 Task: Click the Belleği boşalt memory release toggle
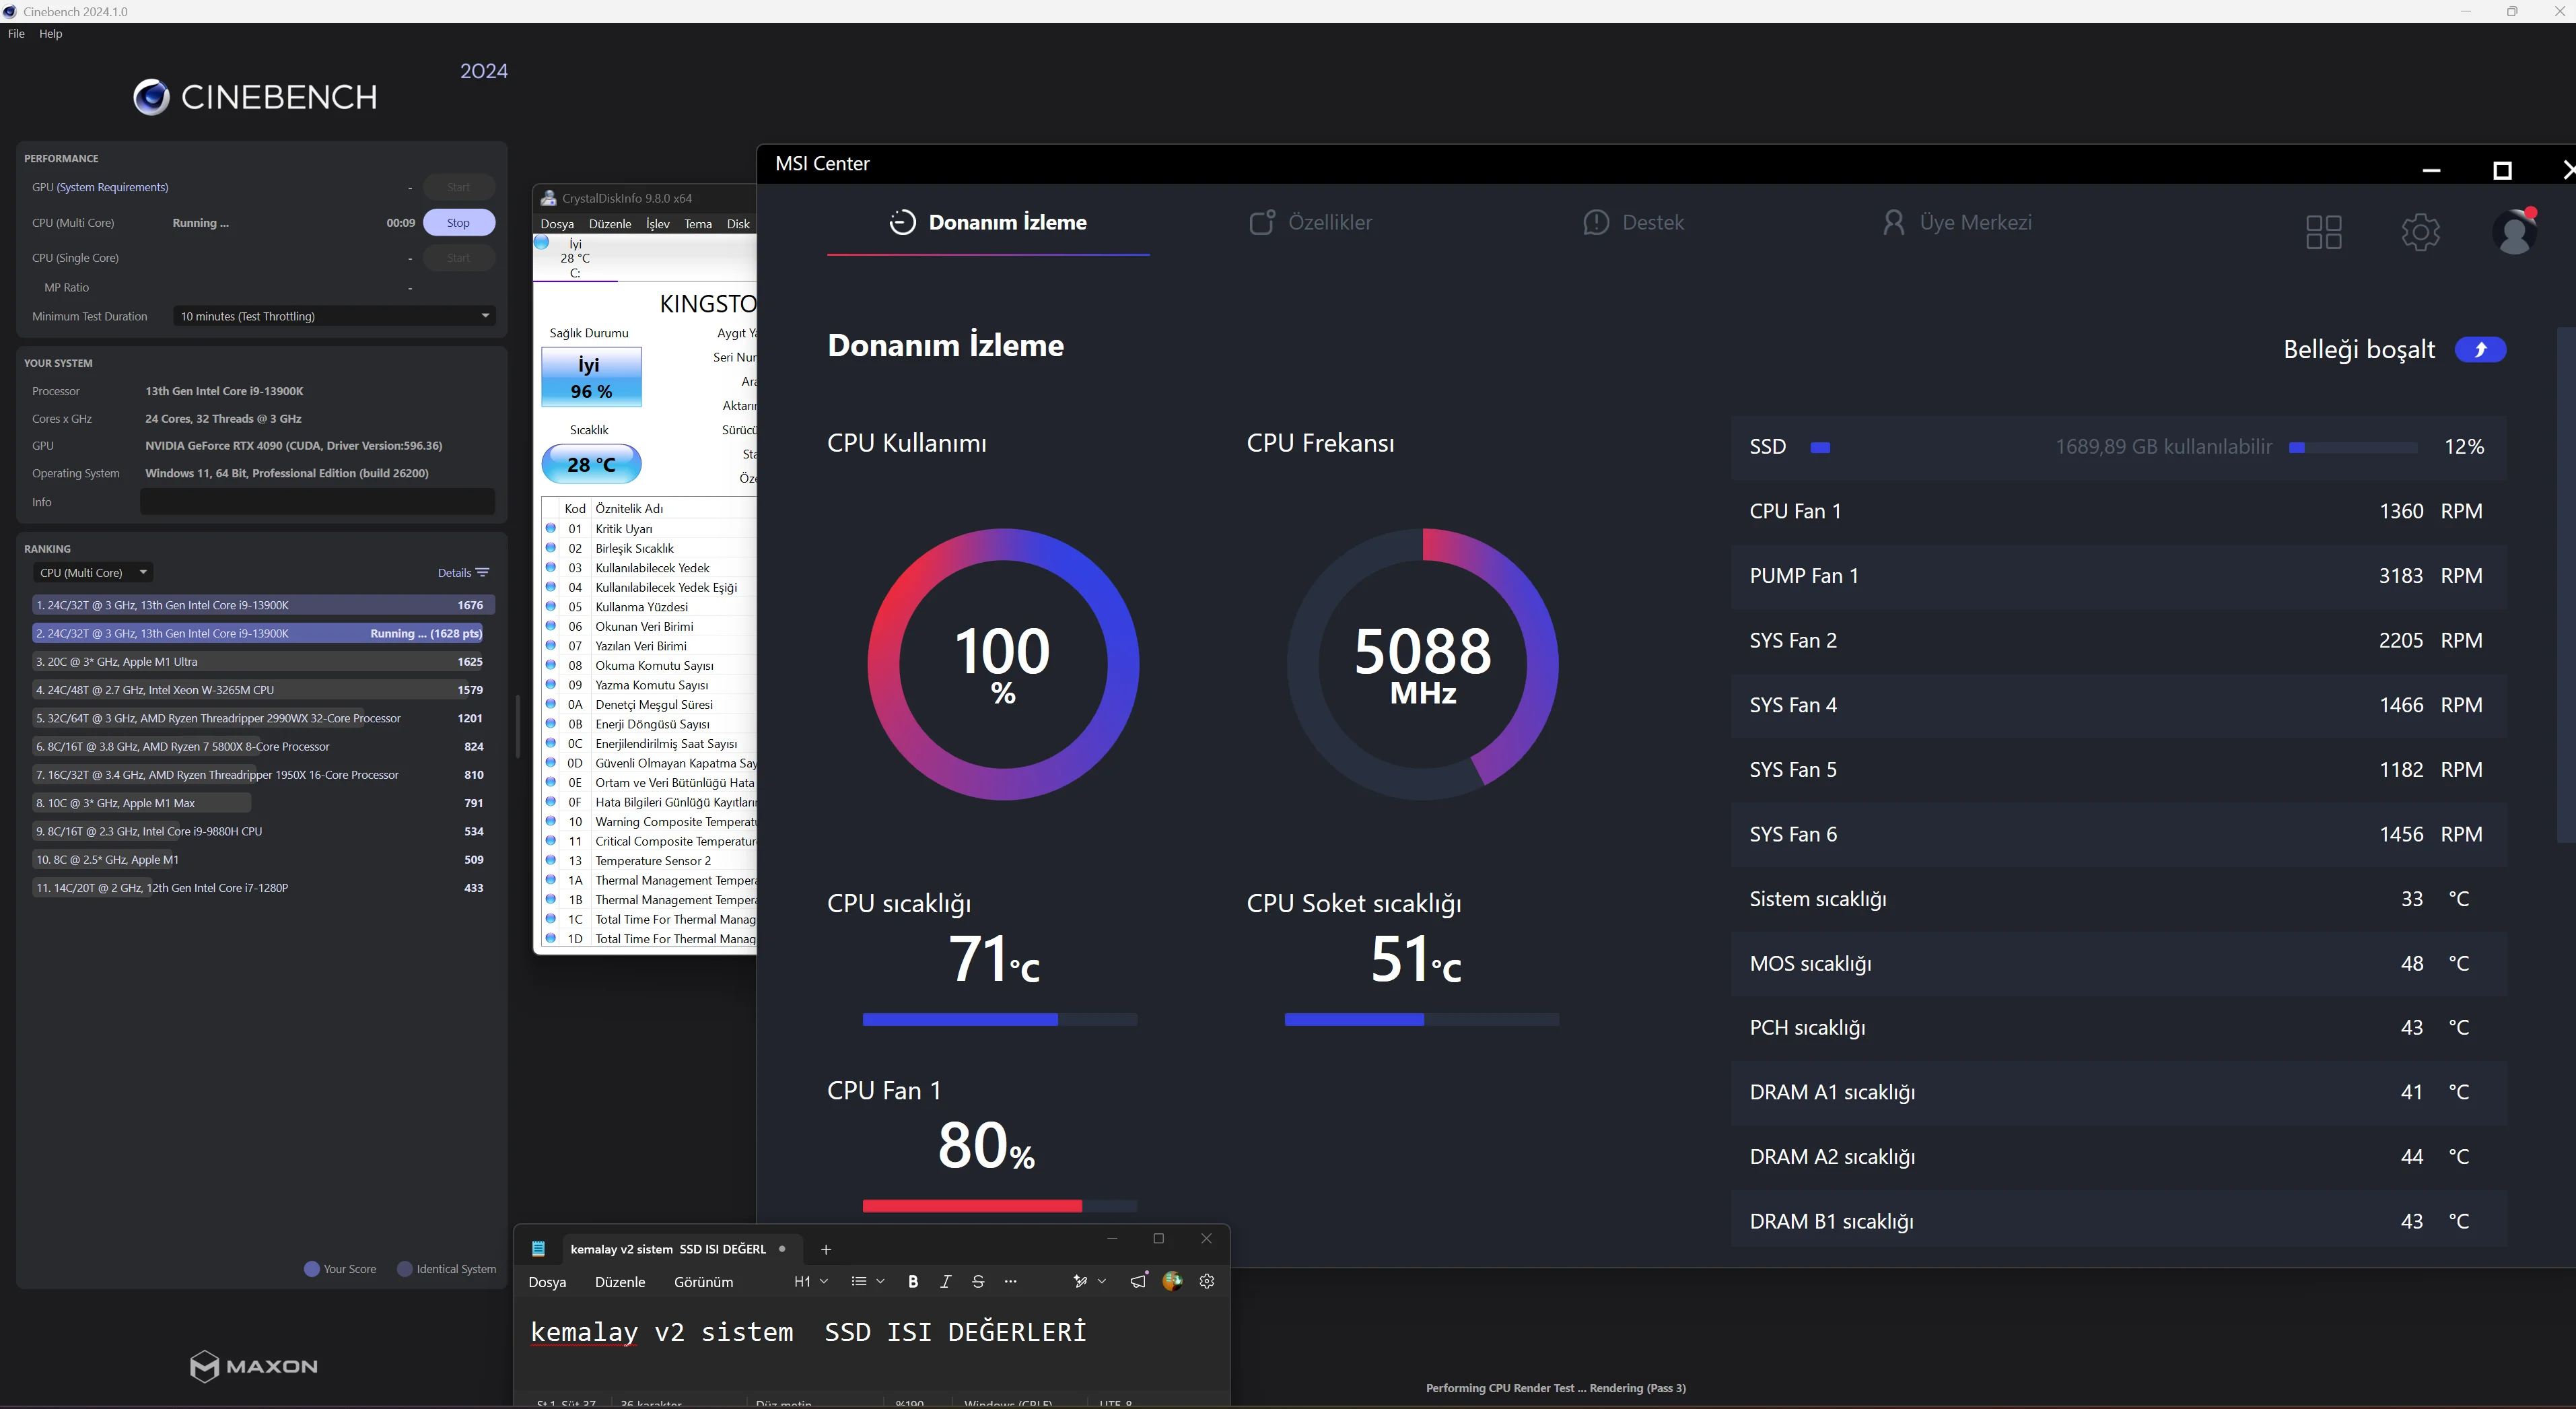click(2480, 349)
